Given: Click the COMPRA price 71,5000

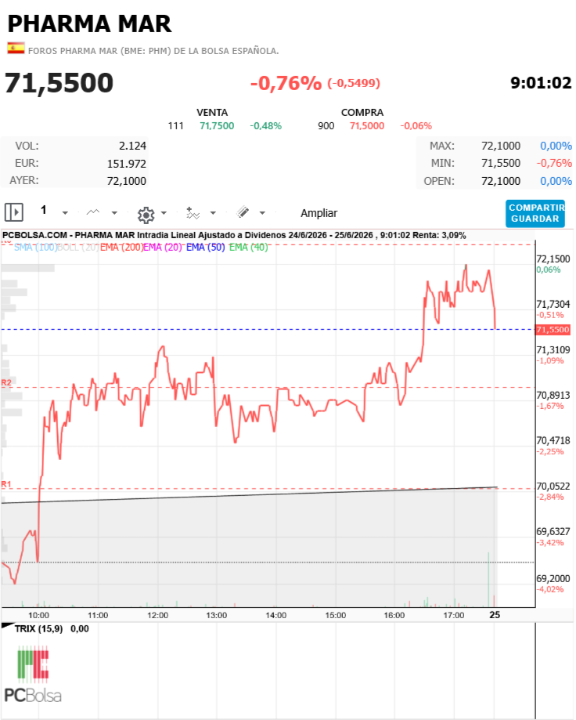Looking at the screenshot, I should point(367,126).
